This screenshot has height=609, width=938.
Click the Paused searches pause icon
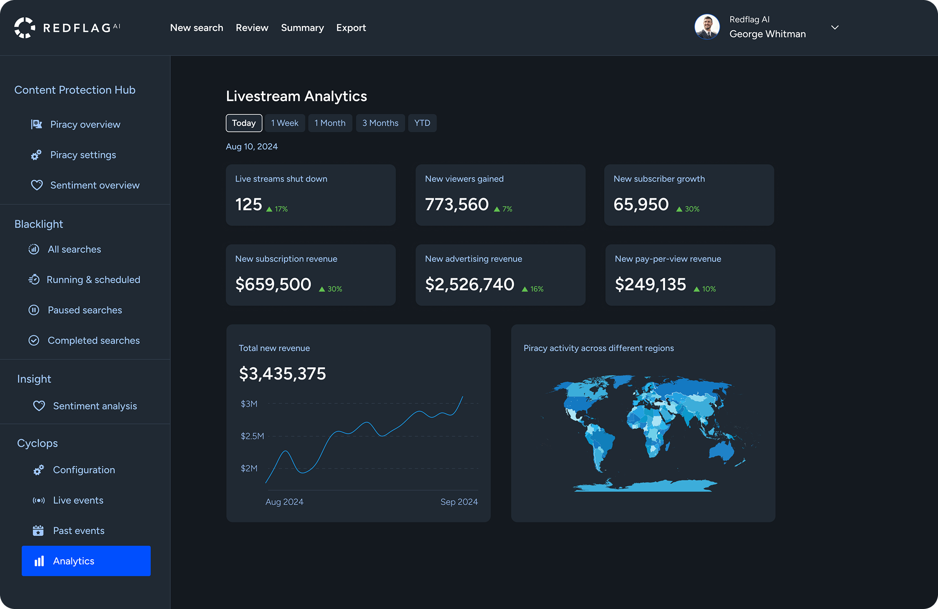(34, 310)
